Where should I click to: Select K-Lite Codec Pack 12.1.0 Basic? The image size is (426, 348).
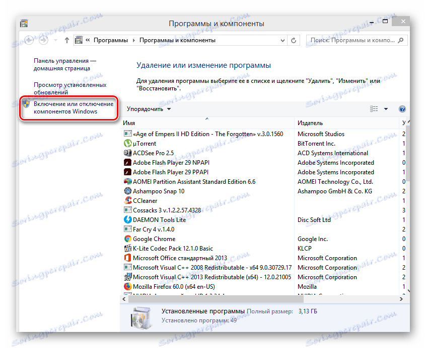click(x=173, y=248)
